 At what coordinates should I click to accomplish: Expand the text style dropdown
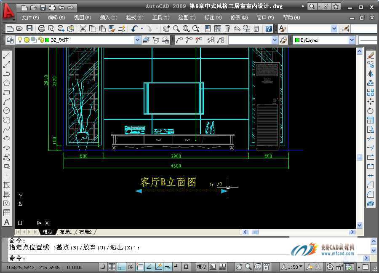(334, 29)
